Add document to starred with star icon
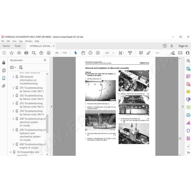This screenshot has width=191, height=191. [x=11, y=53]
